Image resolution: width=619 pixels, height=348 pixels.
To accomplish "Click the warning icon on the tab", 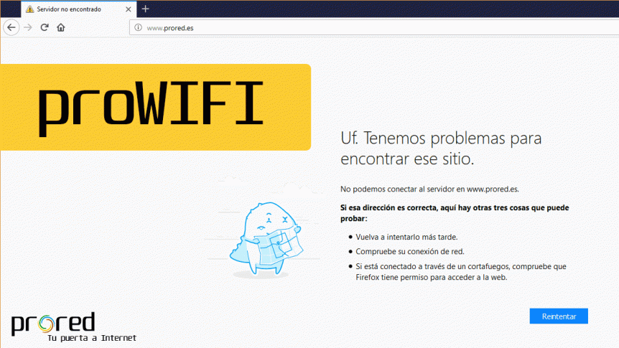I will (29, 9).
